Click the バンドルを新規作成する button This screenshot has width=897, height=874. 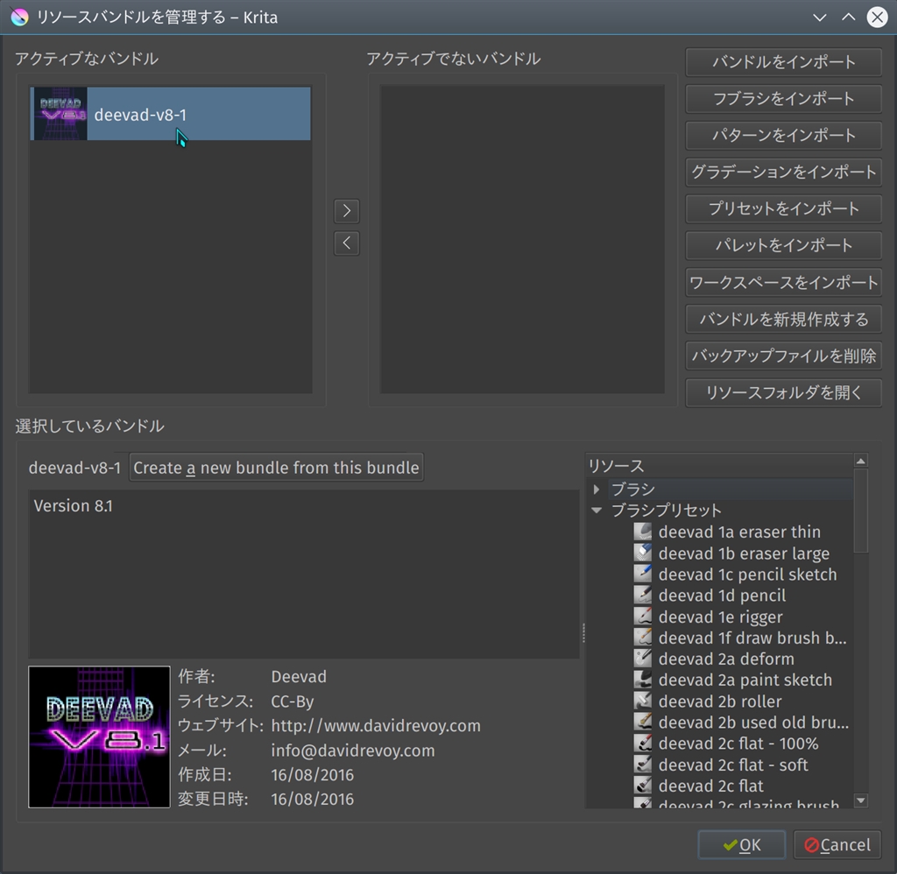[784, 319]
